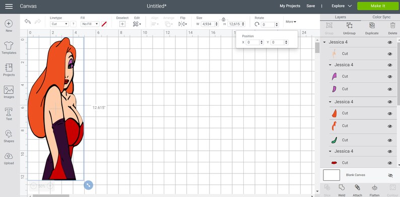Image resolution: width=400 pixels, height=197 pixels.
Task: Hide the skin-tone Cut layer
Action: [390, 54]
